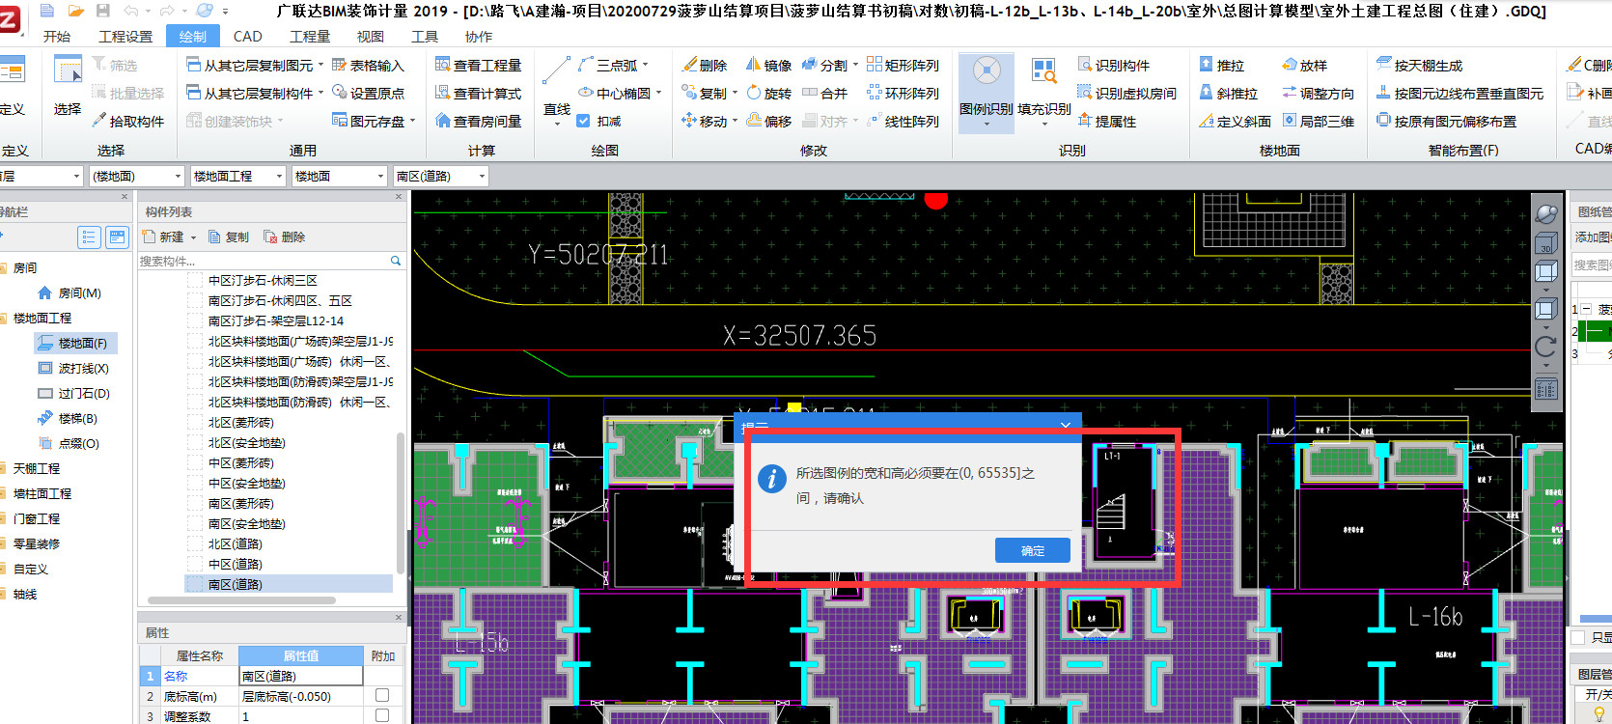Expand 从其它层复制图元 dropdown
This screenshot has height=724, width=1612.
(320, 66)
